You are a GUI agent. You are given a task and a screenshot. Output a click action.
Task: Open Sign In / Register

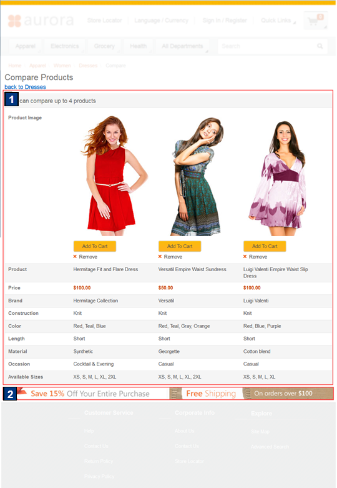click(225, 21)
